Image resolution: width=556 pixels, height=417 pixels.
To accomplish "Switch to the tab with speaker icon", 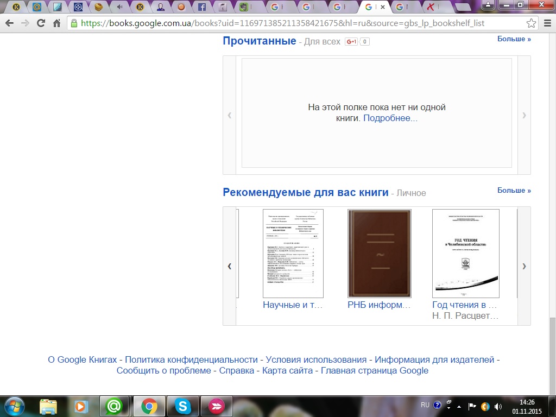I will pyautogui.click(x=119, y=7).
